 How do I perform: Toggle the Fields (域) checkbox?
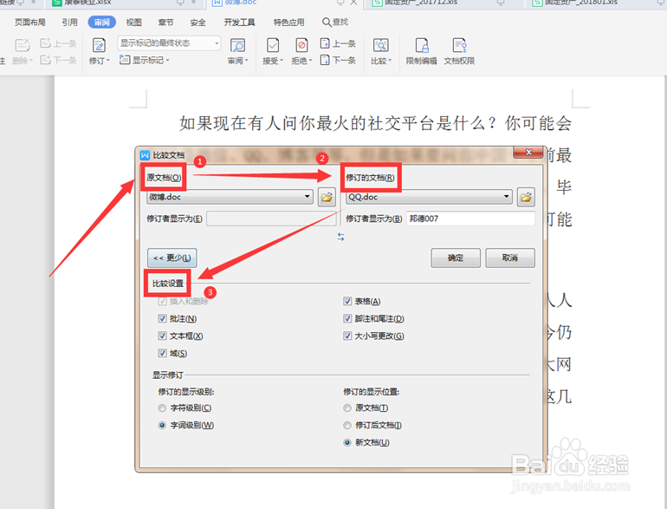pos(162,353)
